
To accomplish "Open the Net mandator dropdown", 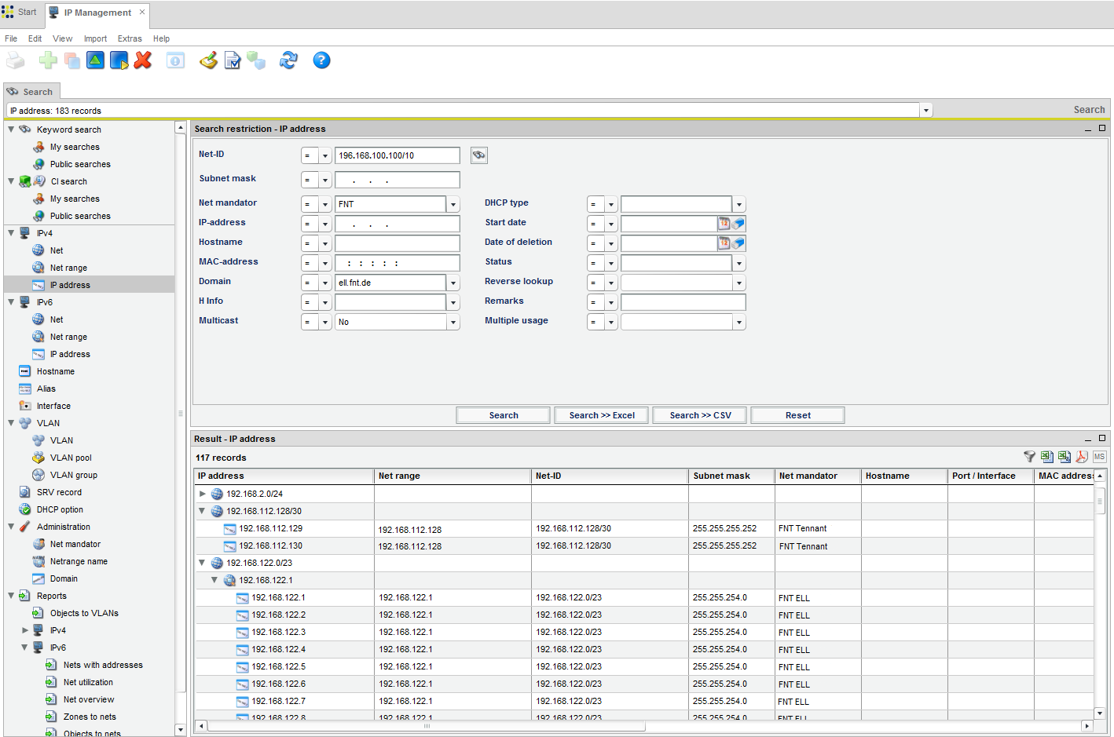I will click(453, 204).
